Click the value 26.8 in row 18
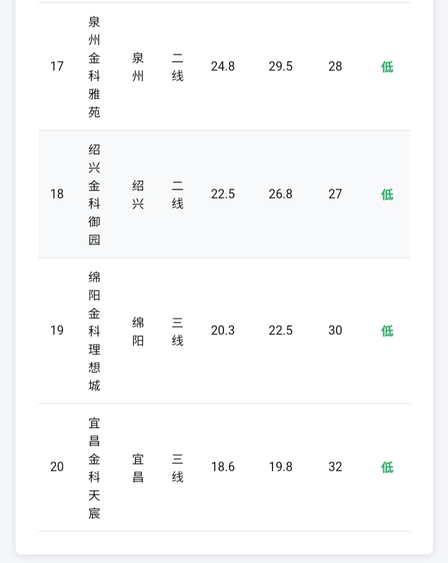448x563 pixels. pos(281,194)
